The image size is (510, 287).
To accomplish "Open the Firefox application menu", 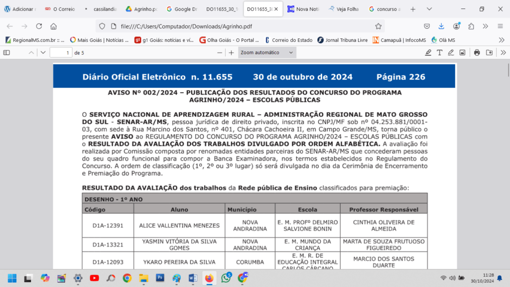I will (x=500, y=26).
